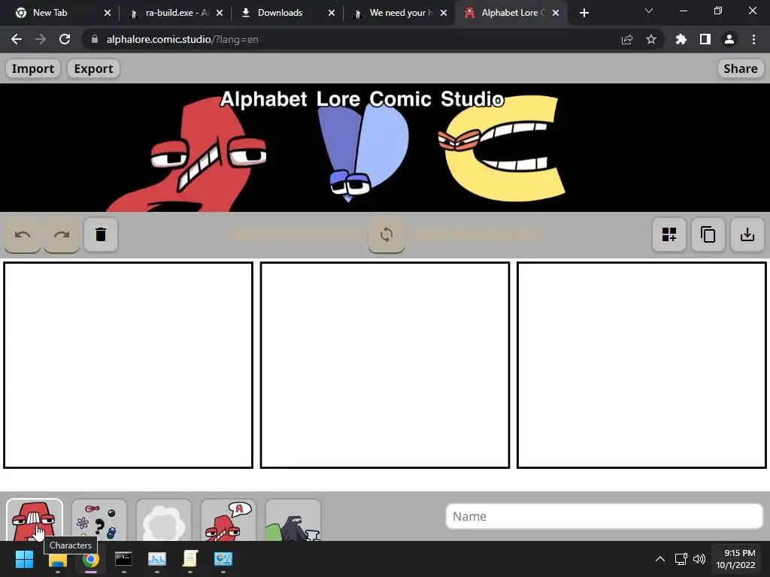Click the copy panels icon
The image size is (770, 577).
(708, 234)
